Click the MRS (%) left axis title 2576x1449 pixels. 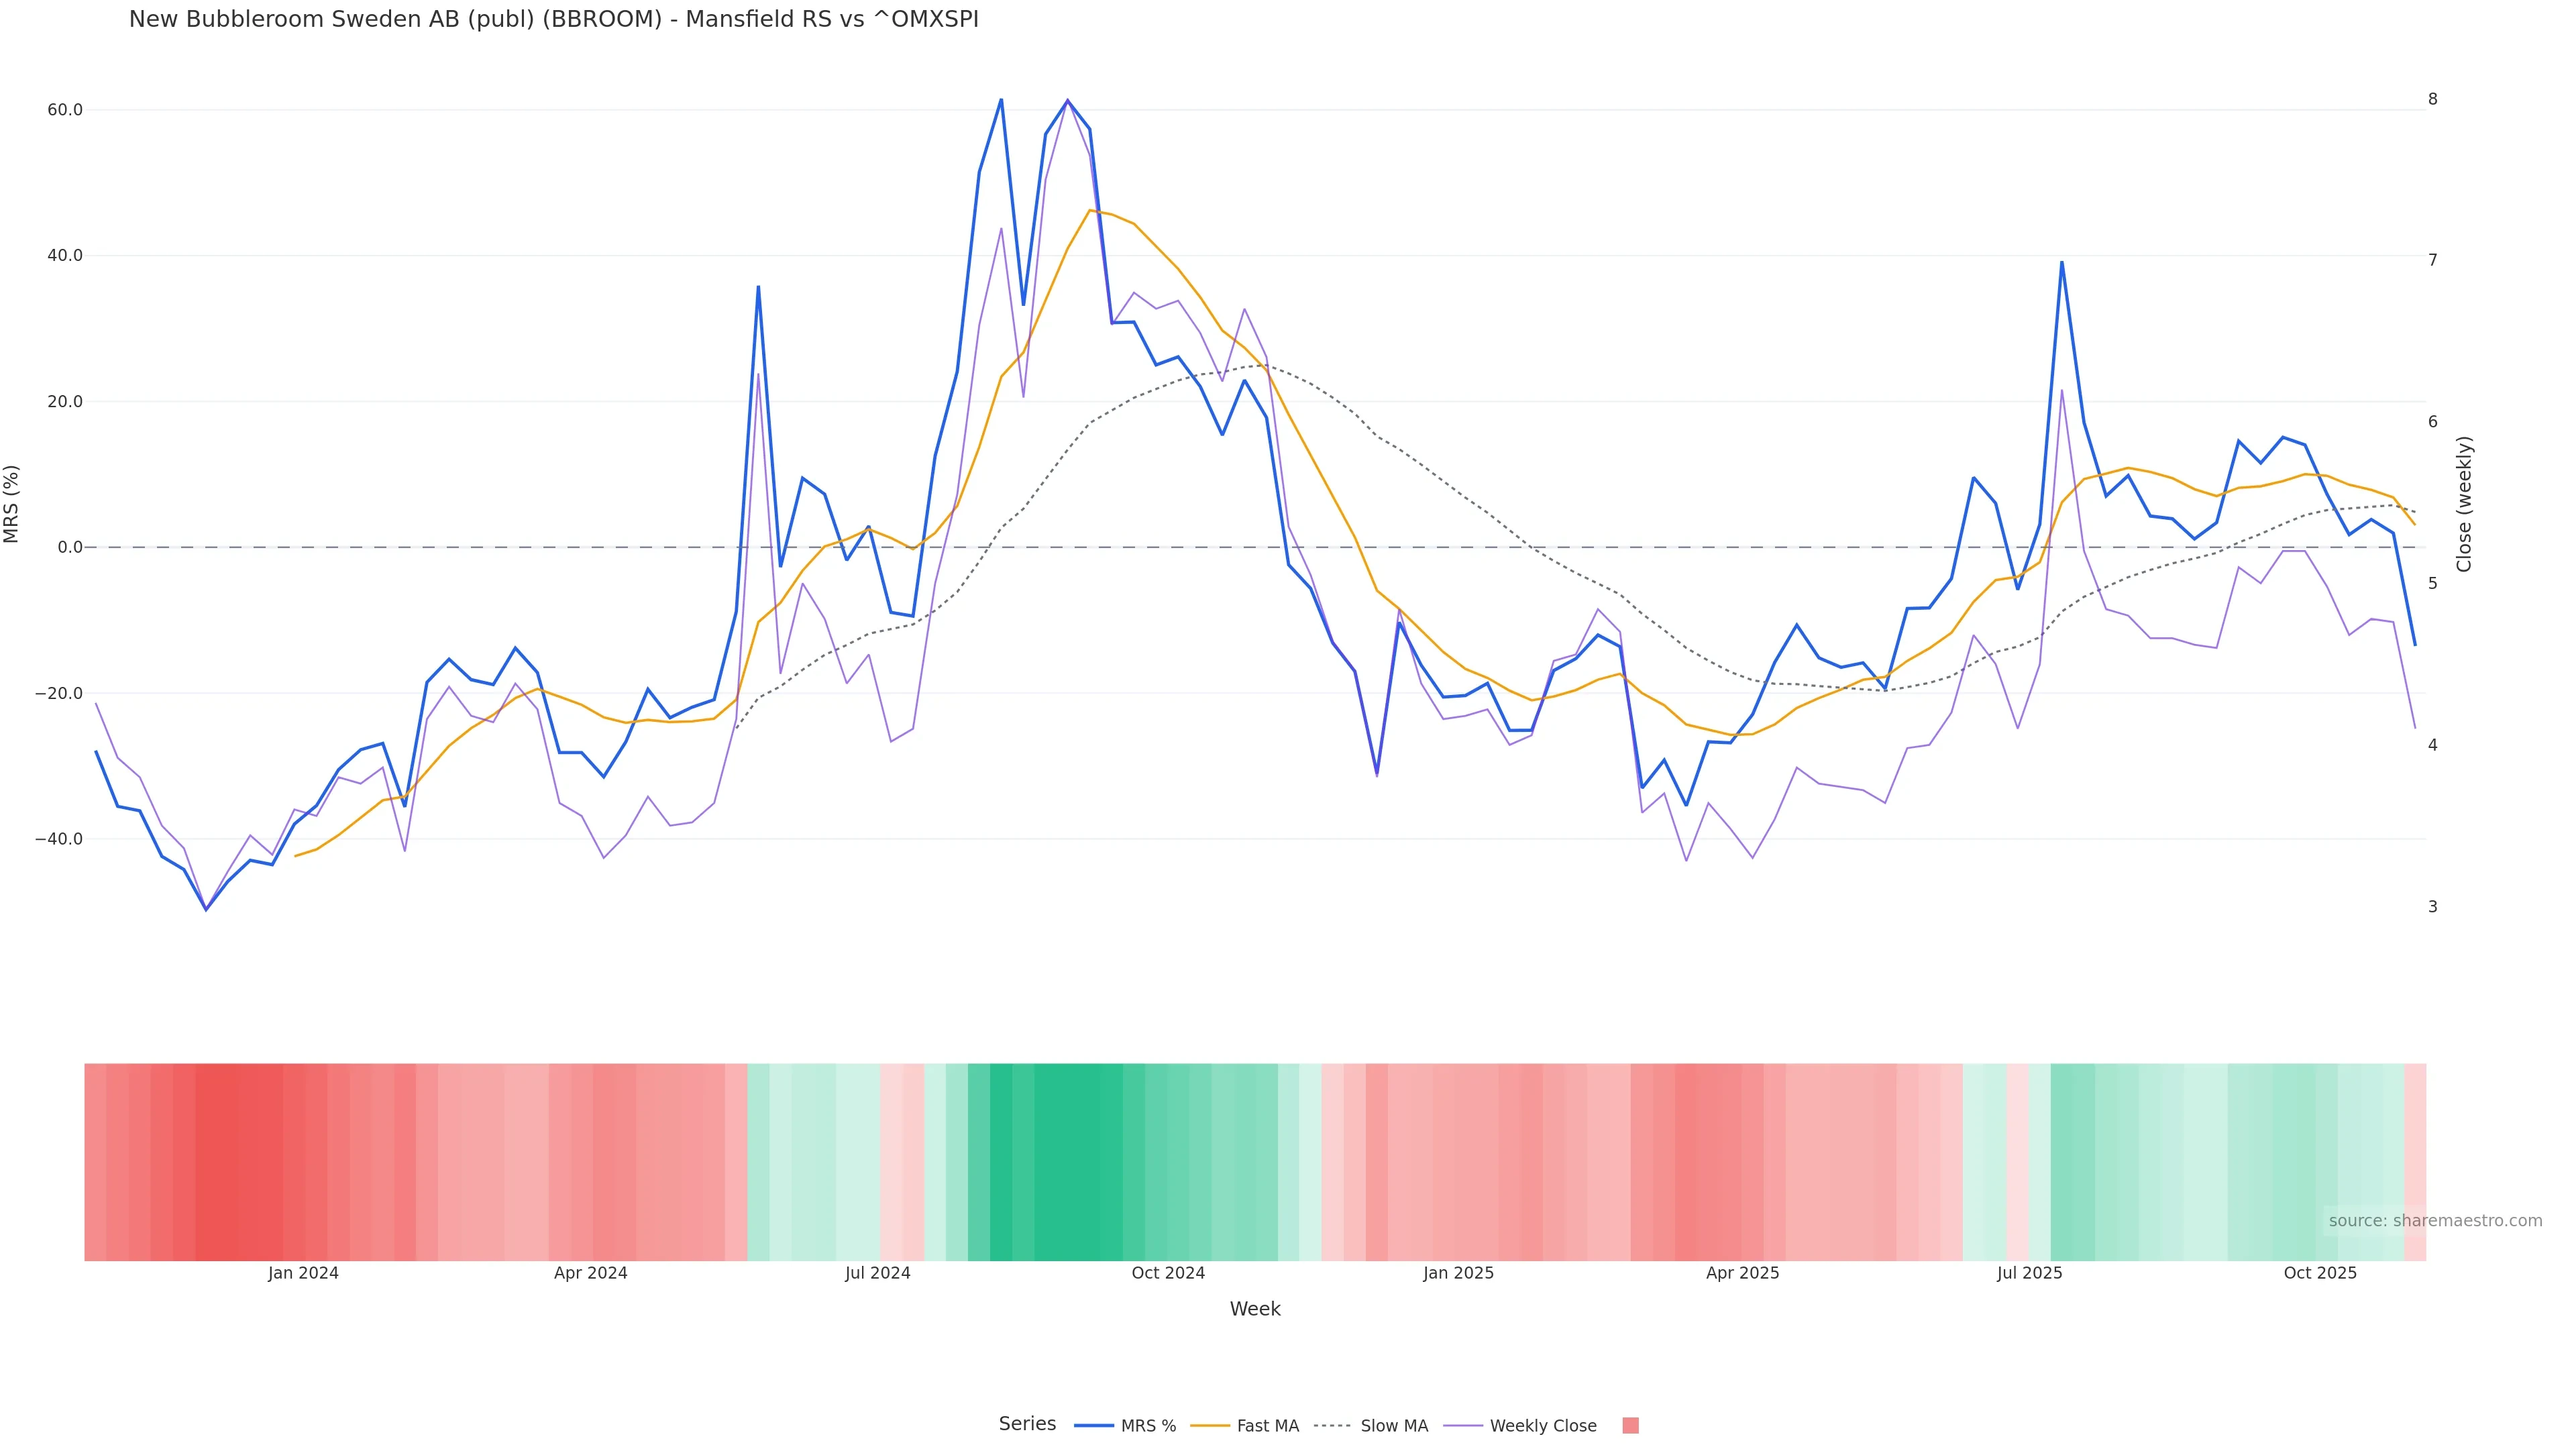(x=12, y=504)
